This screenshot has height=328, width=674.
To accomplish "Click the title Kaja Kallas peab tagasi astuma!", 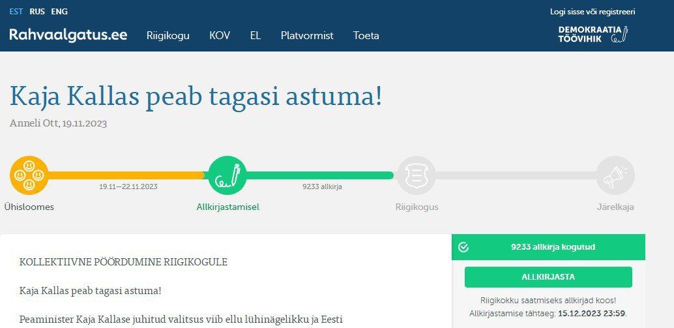I will (x=196, y=97).
